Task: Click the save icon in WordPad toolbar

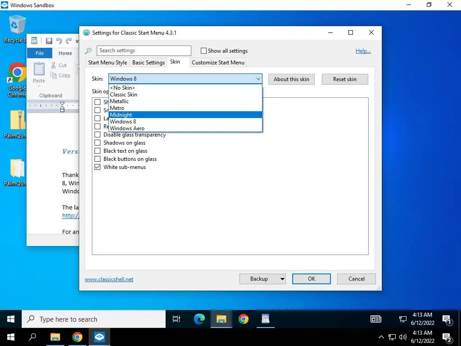Action: click(49, 41)
